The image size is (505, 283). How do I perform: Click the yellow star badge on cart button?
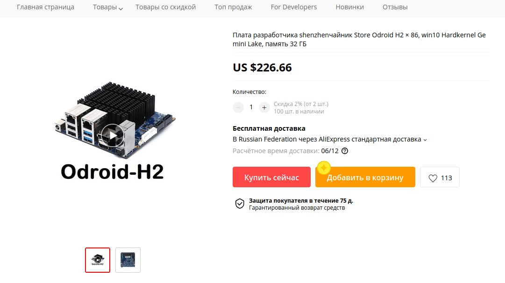(x=324, y=168)
